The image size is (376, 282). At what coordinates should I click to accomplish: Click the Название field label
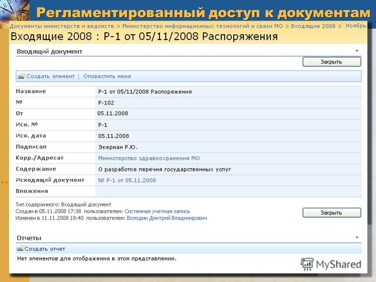[31, 91]
